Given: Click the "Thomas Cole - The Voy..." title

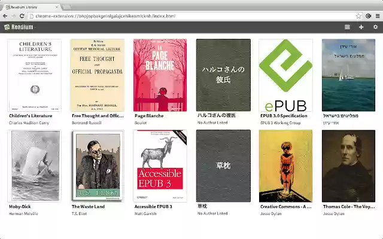Looking at the screenshot, I should 349,207.
